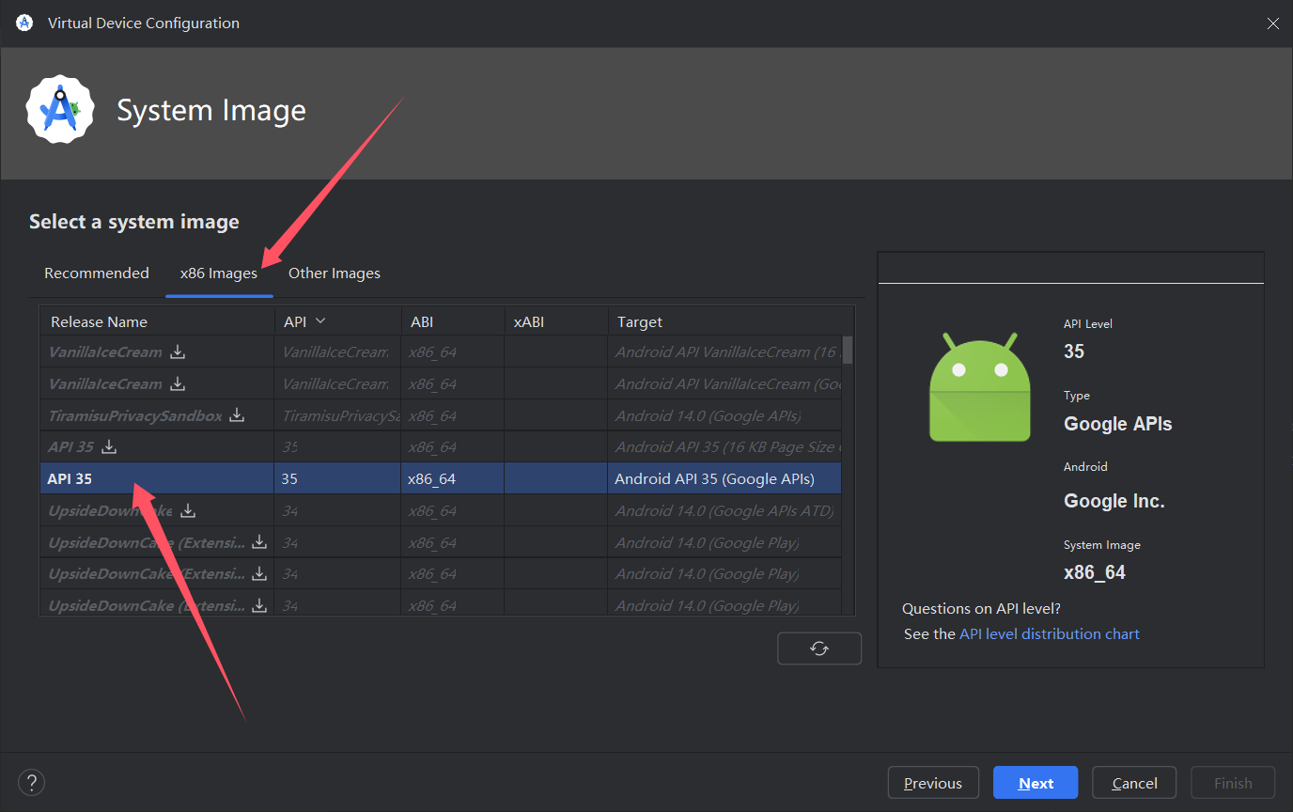Proceed with the Next button
This screenshot has height=812, width=1293.
pyautogui.click(x=1036, y=783)
